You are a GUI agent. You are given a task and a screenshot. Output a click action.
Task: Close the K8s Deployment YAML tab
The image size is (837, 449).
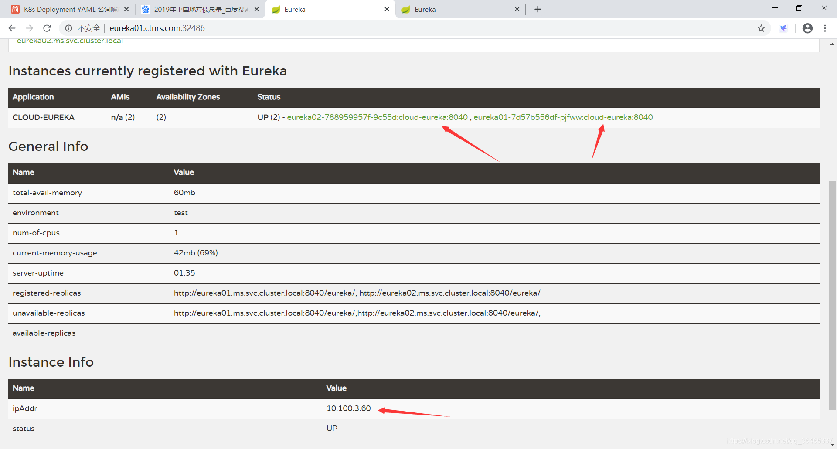(x=126, y=9)
